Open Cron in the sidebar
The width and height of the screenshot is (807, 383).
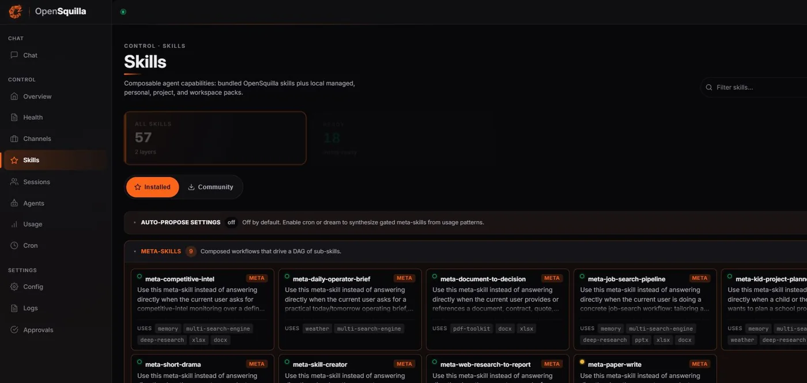point(55,245)
